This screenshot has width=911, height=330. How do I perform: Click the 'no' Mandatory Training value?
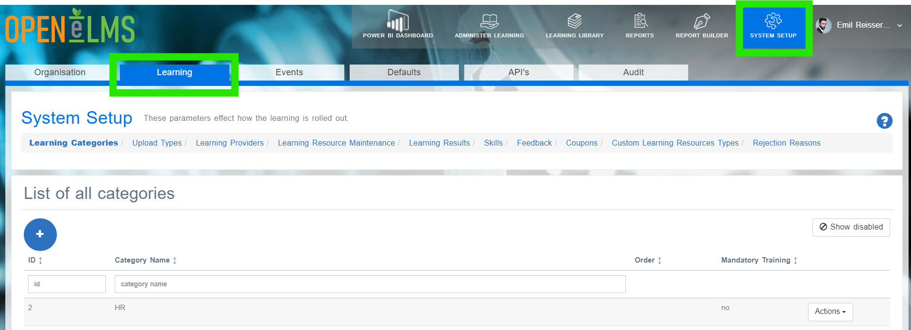coord(725,308)
